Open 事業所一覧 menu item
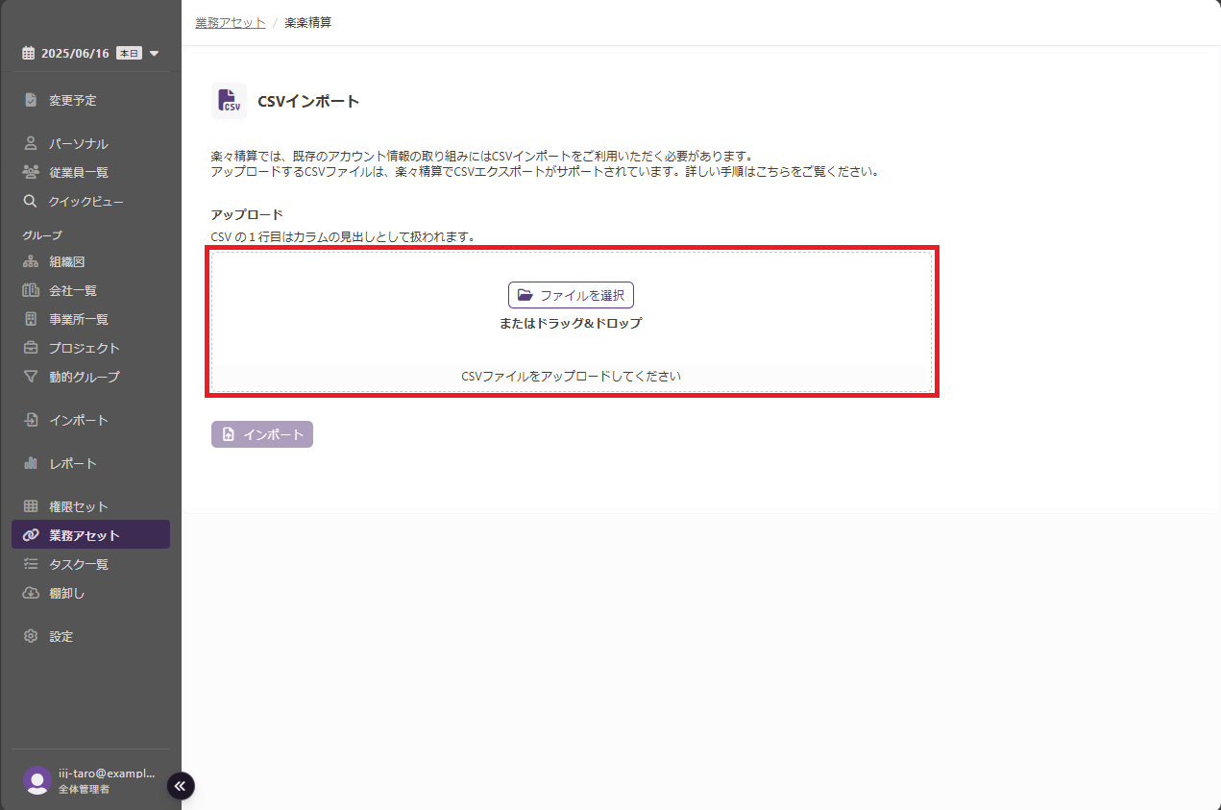The image size is (1221, 810). (78, 319)
